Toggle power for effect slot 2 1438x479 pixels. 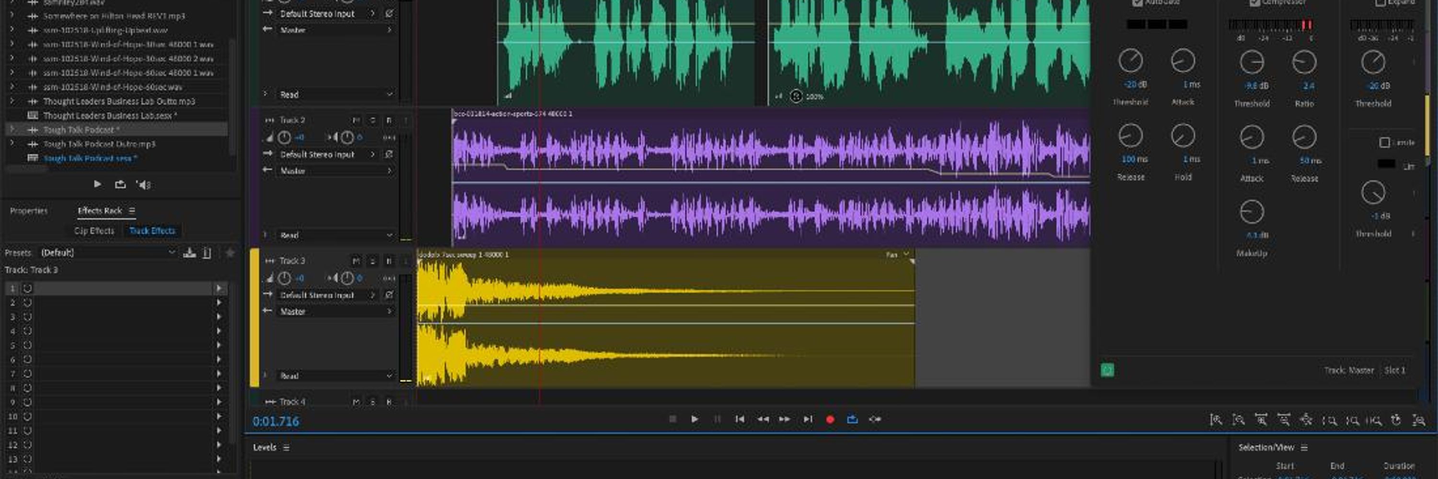(x=27, y=302)
